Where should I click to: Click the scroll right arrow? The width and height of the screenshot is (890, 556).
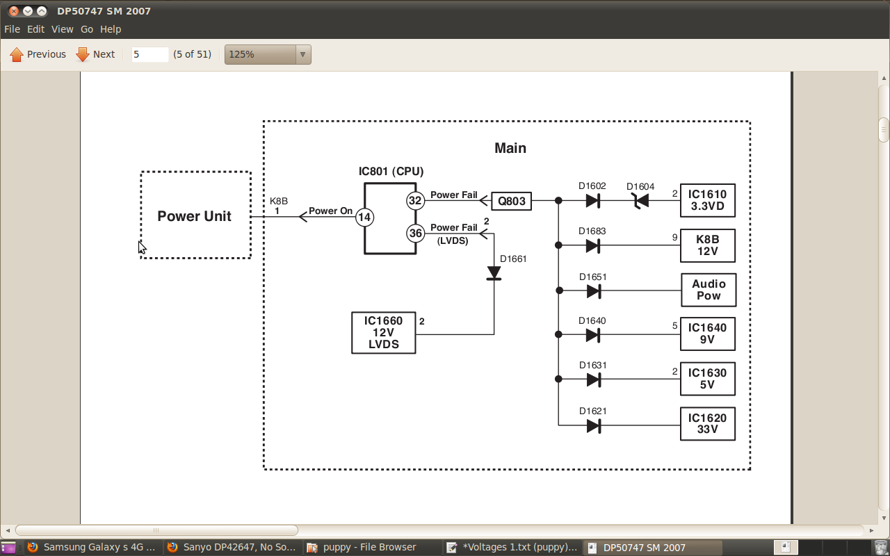coord(871,530)
